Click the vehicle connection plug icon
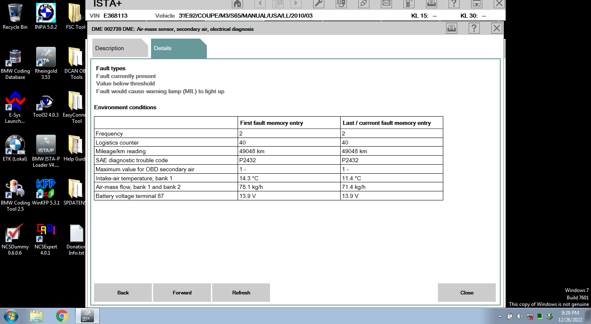 point(364,3)
